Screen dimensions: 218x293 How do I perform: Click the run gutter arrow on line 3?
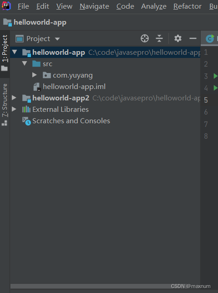(x=215, y=76)
